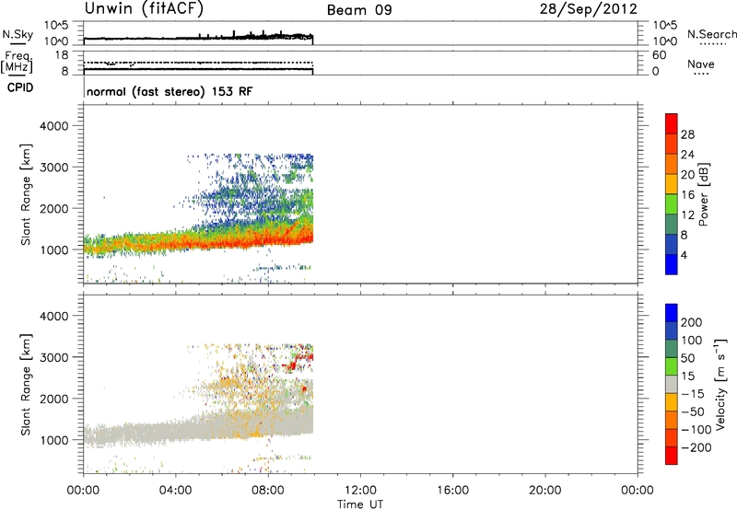This screenshot has width=737, height=510.
Task: Click the '12:00' time axis tick label
Action: 360,491
